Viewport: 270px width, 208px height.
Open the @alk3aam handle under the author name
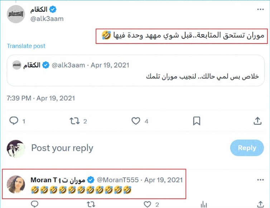(x=47, y=19)
